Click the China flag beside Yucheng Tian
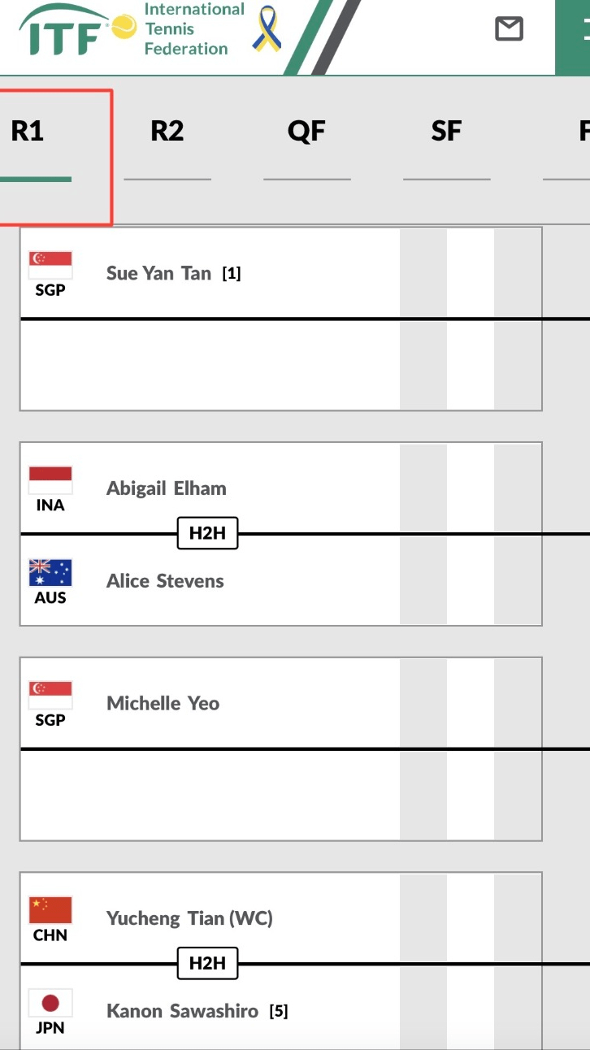This screenshot has height=1050, width=590. pyautogui.click(x=50, y=910)
